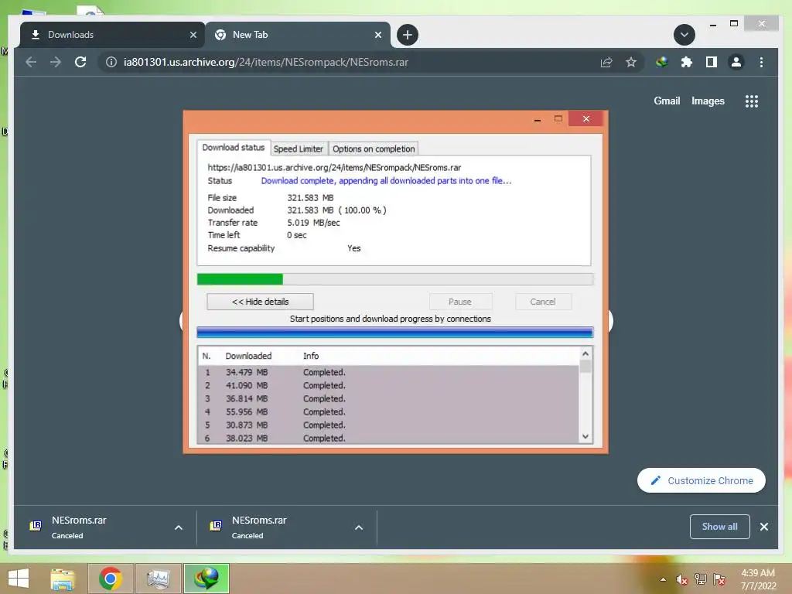792x594 pixels.
Task: Go back with Chrome's back arrow
Action: coord(31,62)
